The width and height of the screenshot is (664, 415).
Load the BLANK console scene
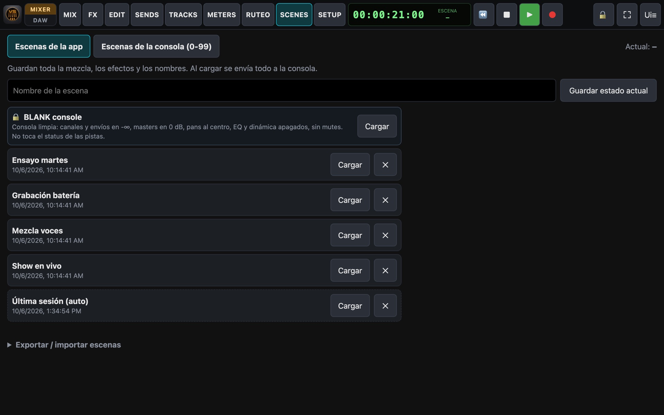[377, 126]
